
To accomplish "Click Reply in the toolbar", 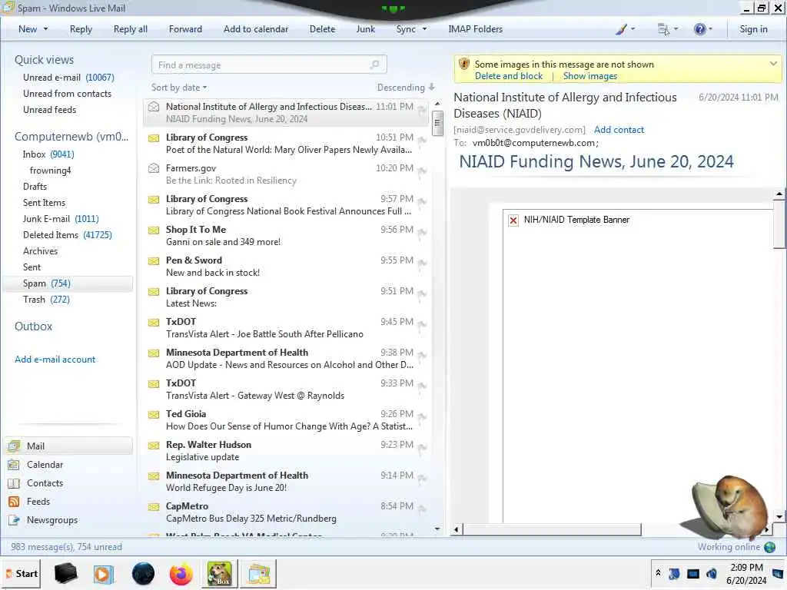I will pyautogui.click(x=81, y=30).
